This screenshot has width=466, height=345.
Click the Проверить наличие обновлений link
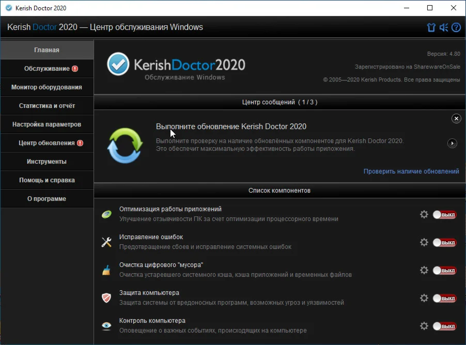[x=411, y=171]
